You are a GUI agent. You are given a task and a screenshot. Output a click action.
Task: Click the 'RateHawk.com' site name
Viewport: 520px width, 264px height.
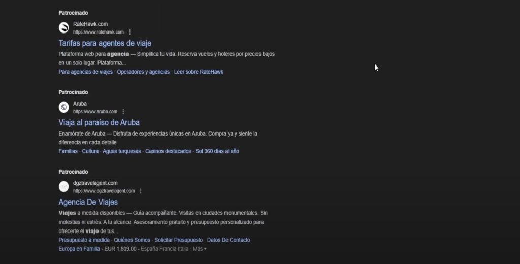(x=90, y=24)
